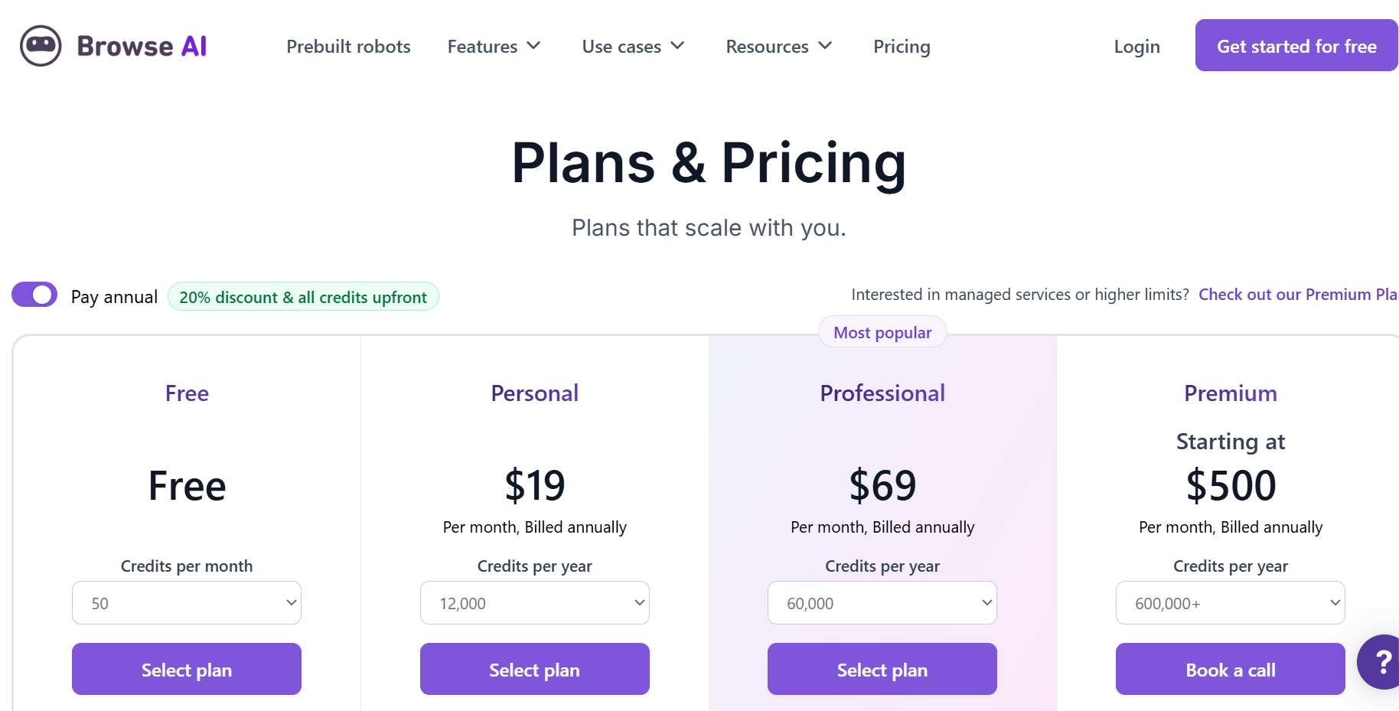Screen dimensions: 1399x711
Task: Expand the Use cases menu
Action: click(632, 46)
